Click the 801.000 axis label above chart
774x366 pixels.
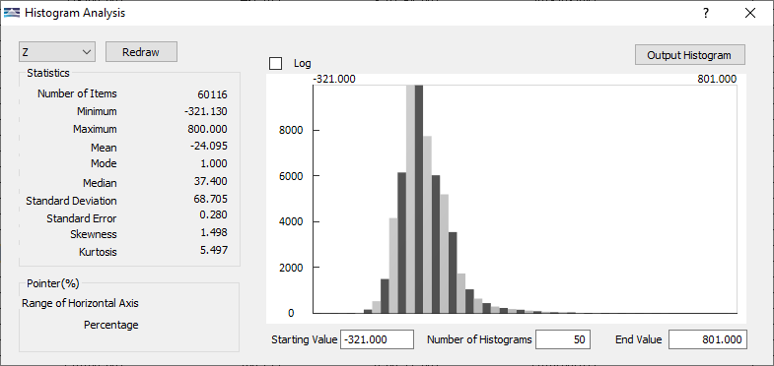(717, 80)
